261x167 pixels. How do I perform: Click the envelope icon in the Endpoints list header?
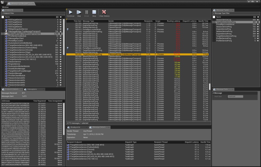57,17
